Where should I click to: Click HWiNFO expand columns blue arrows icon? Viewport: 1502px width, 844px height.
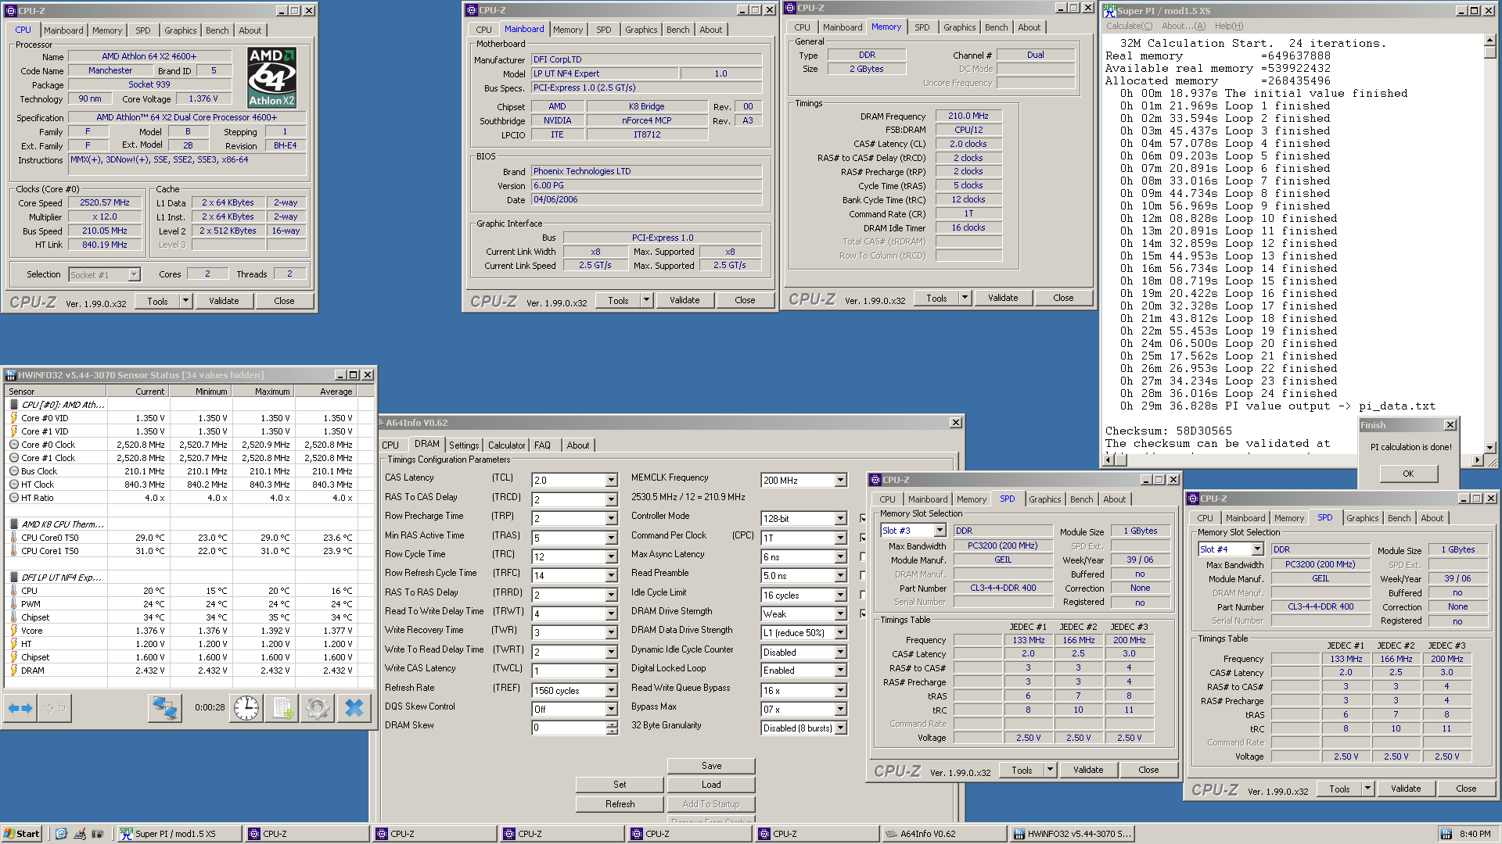coord(20,708)
